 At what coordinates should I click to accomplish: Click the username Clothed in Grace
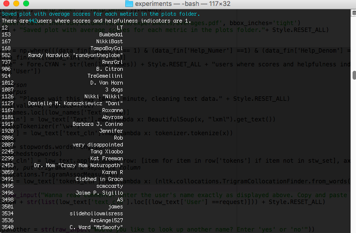click(x=99, y=179)
